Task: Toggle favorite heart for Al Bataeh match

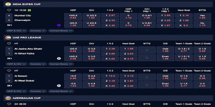Action: point(9,71)
